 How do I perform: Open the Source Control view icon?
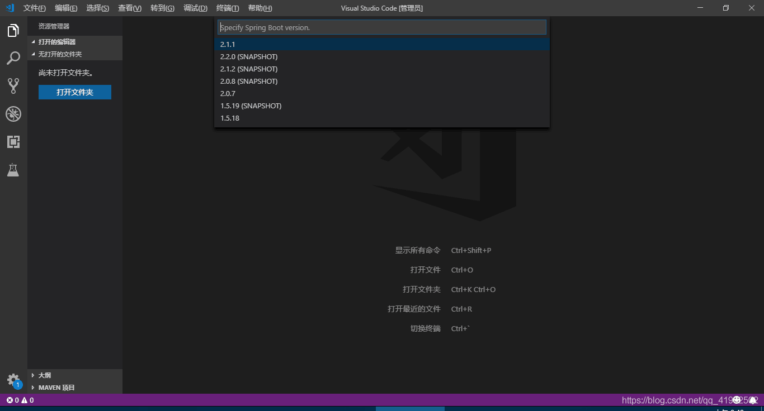tap(13, 86)
